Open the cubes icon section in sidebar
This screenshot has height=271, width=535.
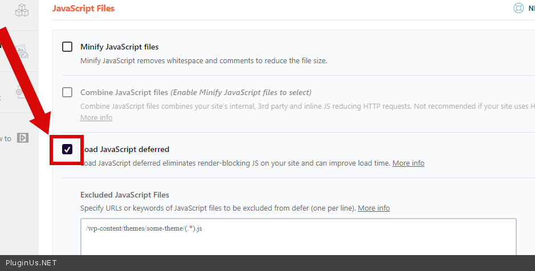[22, 10]
